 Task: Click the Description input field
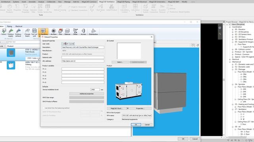(x=83, y=47)
